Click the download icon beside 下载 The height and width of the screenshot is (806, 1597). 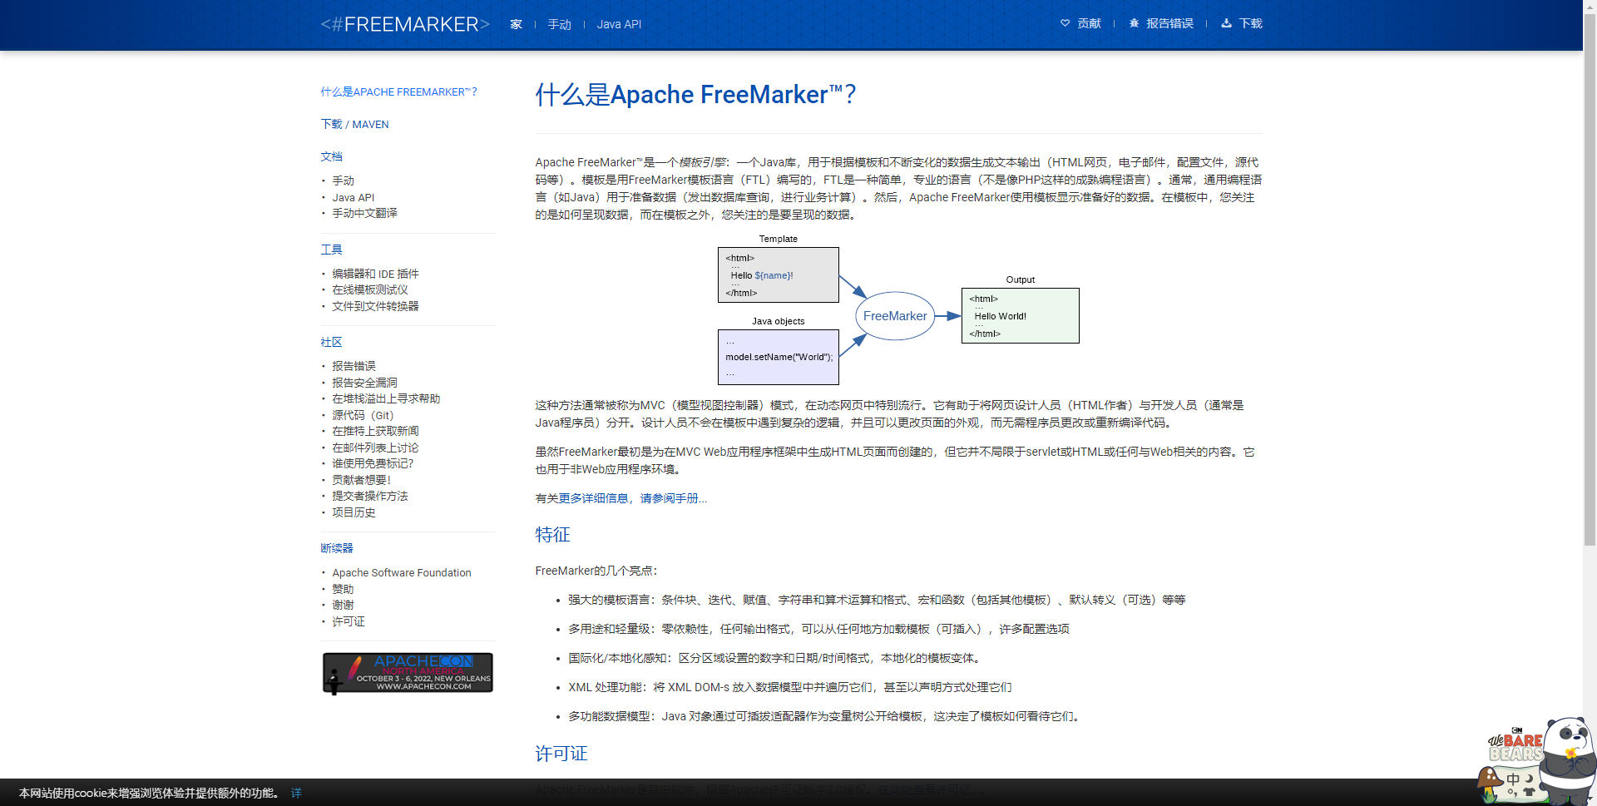pyautogui.click(x=1226, y=23)
